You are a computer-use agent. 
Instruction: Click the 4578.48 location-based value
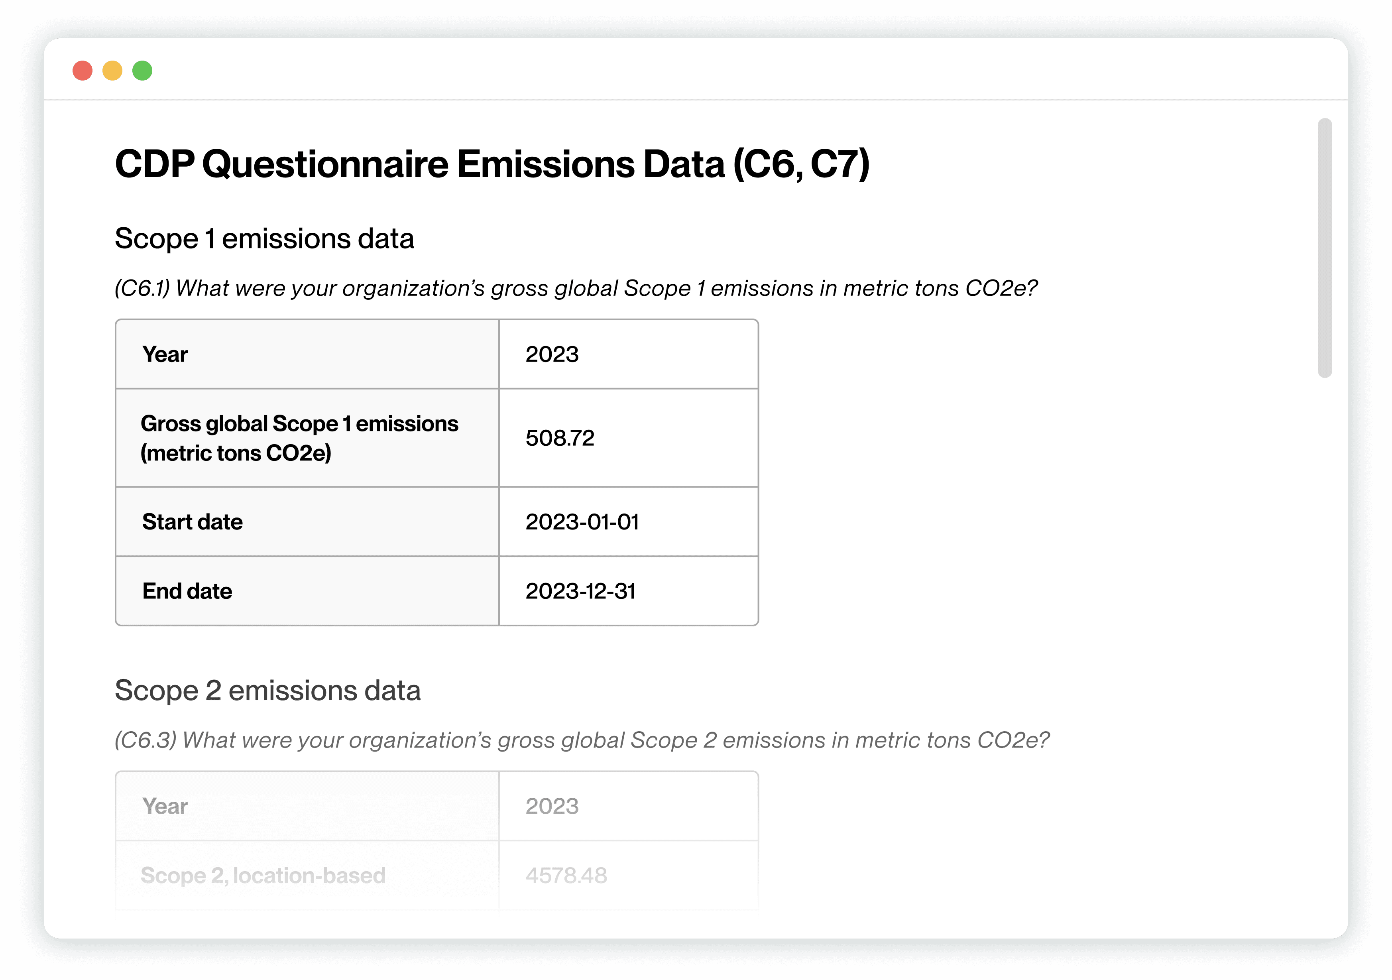(566, 875)
